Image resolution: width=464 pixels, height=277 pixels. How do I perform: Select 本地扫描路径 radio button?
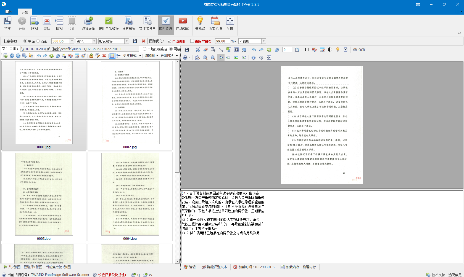[x=144, y=49]
